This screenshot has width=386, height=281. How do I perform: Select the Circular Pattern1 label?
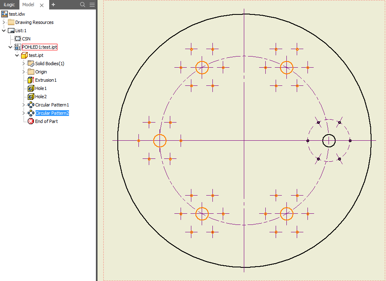(52, 105)
